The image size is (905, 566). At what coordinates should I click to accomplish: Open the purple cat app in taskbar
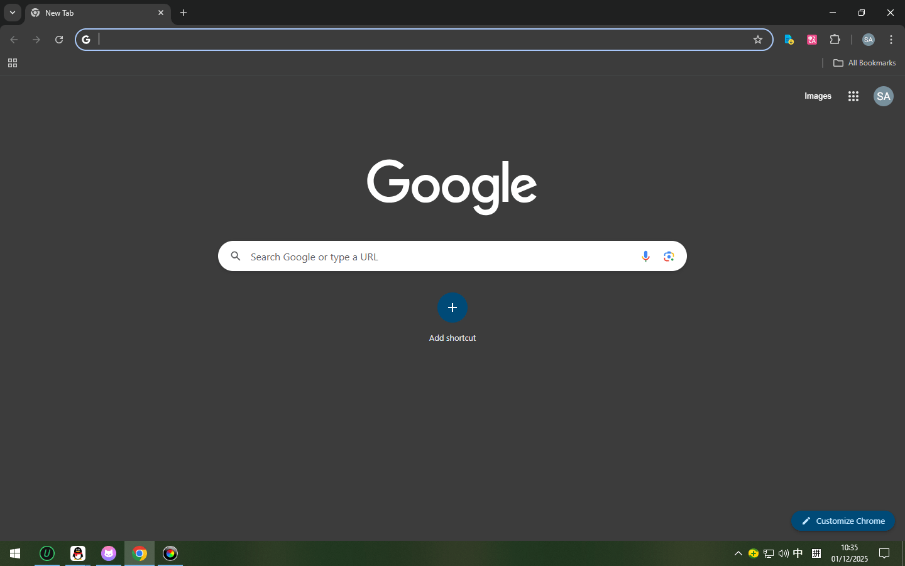pyautogui.click(x=109, y=553)
